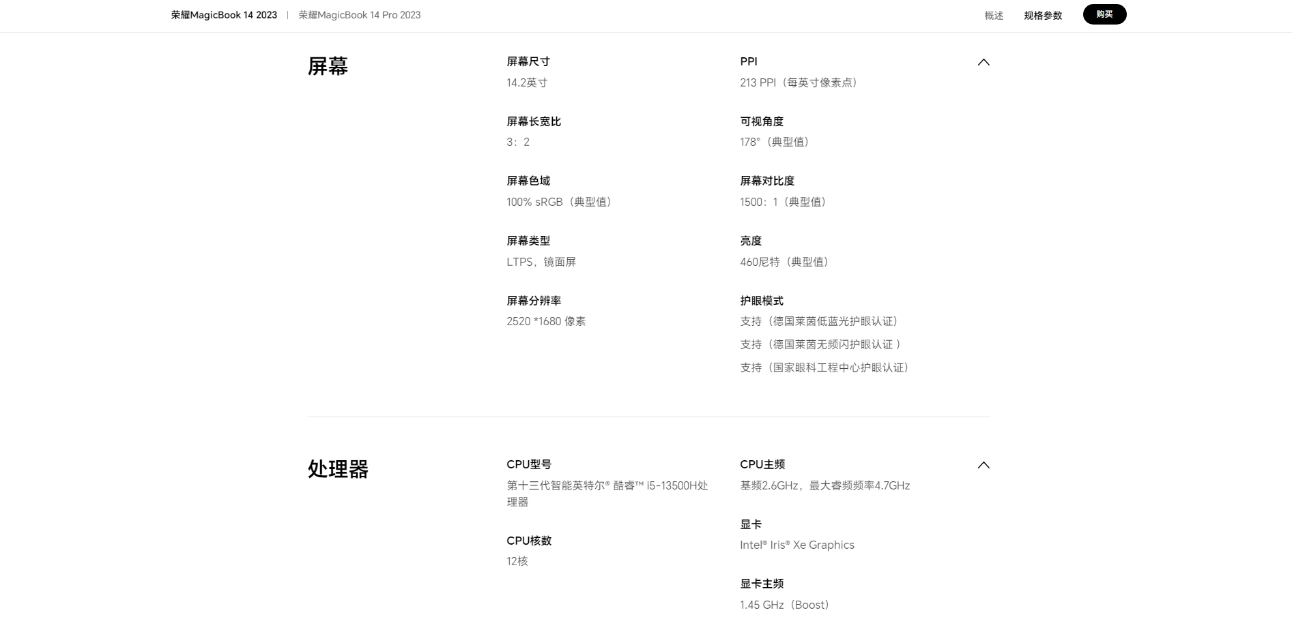The image size is (1292, 632).
Task: Select the Intel Iris Xe Graphics value
Action: click(x=797, y=545)
